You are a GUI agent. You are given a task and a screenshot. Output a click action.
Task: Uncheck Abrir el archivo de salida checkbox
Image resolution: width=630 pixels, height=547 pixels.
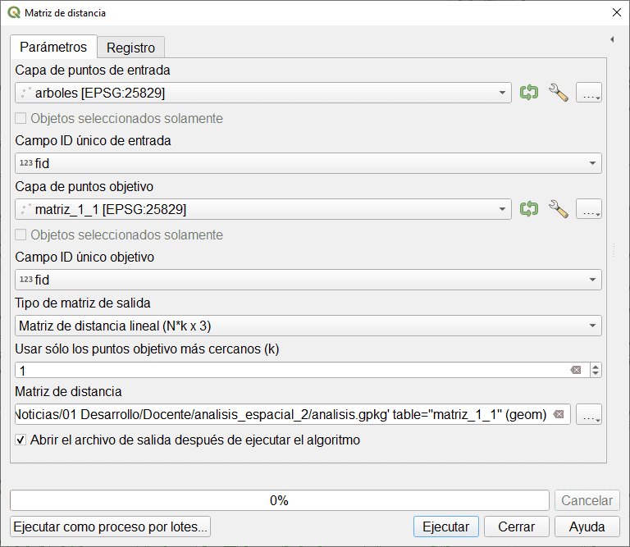tap(21, 440)
